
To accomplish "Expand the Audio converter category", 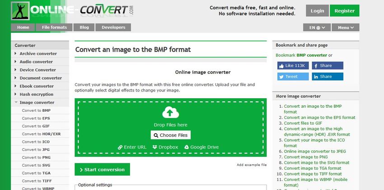I will [36, 62].
